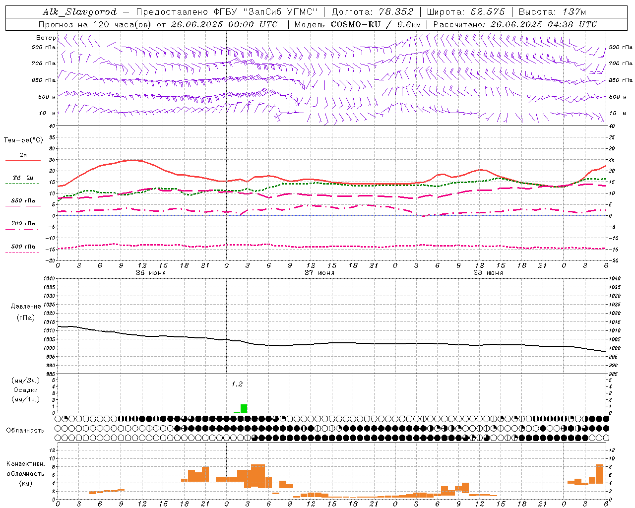
Task: Click the 10 м wind level label on left
Action: pyautogui.click(x=48, y=114)
